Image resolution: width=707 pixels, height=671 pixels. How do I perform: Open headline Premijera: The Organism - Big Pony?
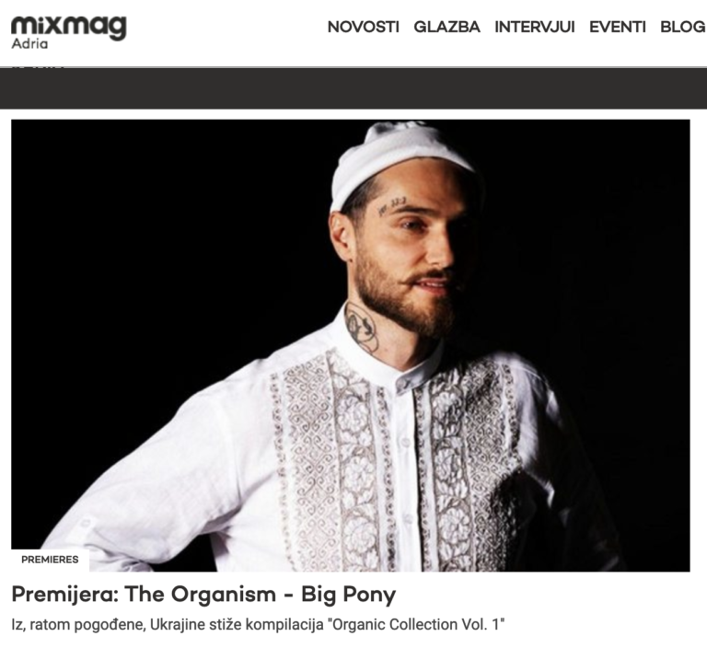203,595
